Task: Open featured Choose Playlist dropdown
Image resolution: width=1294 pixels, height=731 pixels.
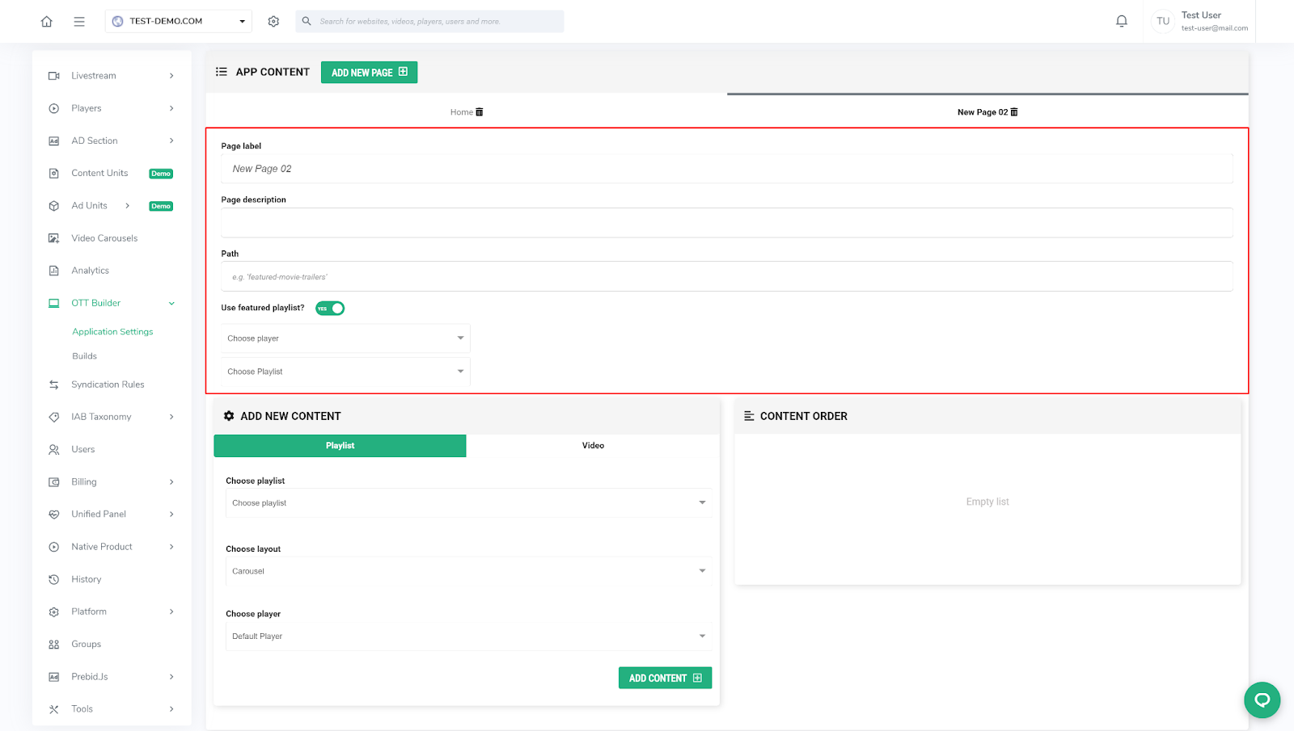Action: (x=345, y=372)
